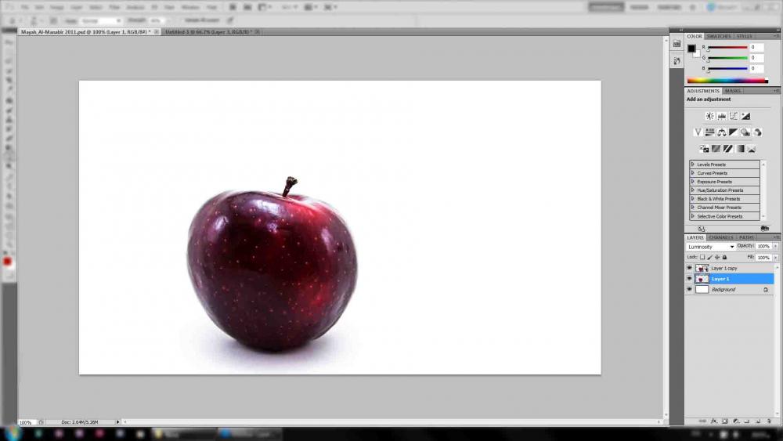Expand Exposure Presets
The width and height of the screenshot is (783, 441).
(693, 181)
